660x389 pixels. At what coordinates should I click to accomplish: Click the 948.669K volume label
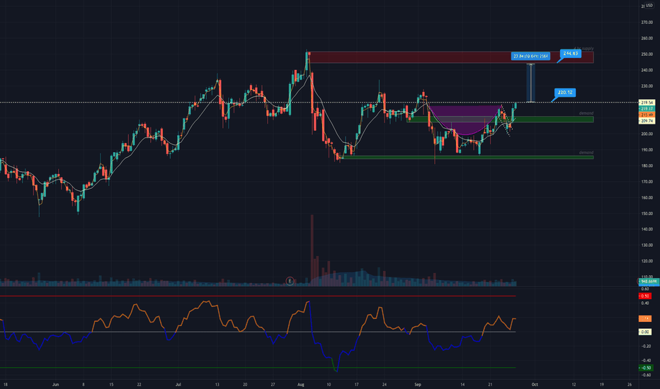[649, 281]
